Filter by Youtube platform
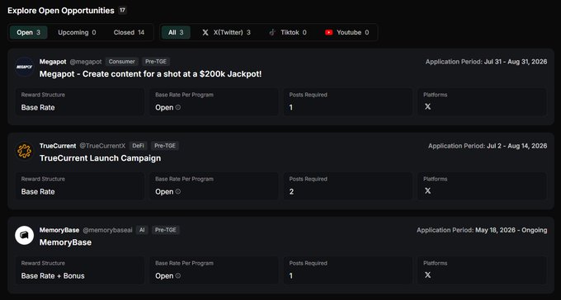 [346, 32]
